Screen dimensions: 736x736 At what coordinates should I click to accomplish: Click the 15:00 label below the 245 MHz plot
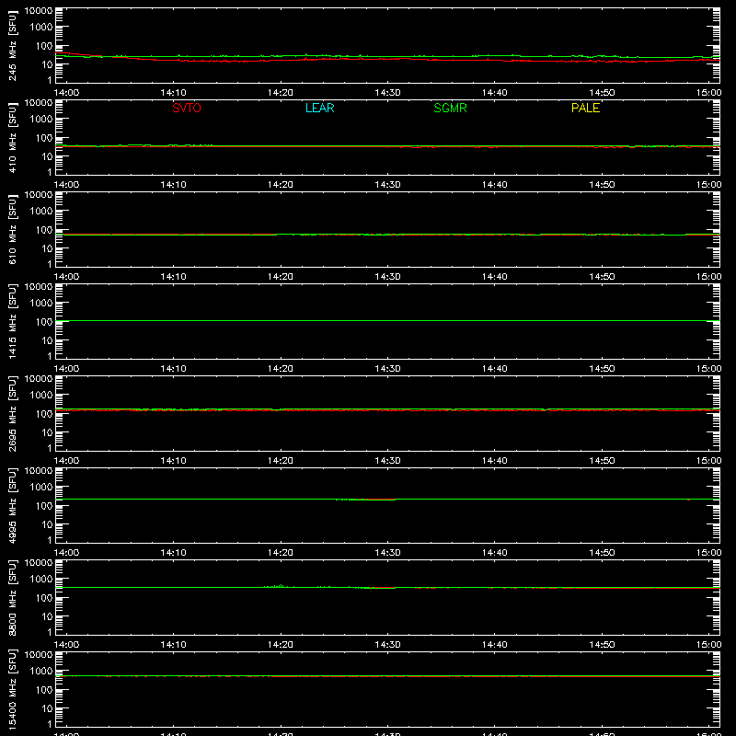(x=708, y=93)
